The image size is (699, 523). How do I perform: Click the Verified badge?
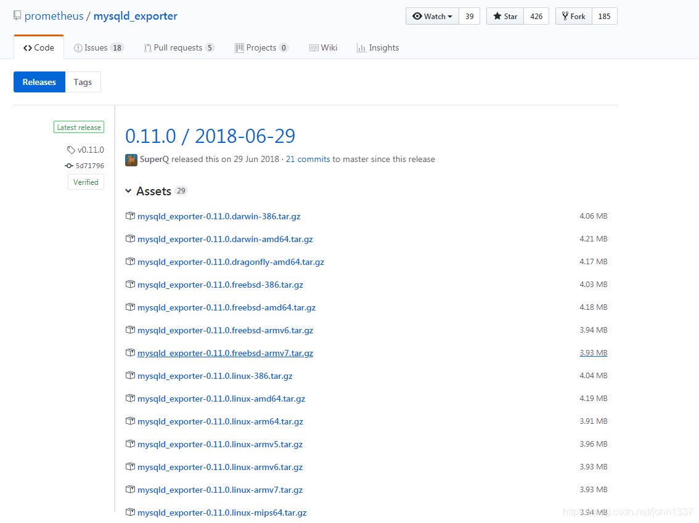[86, 182]
